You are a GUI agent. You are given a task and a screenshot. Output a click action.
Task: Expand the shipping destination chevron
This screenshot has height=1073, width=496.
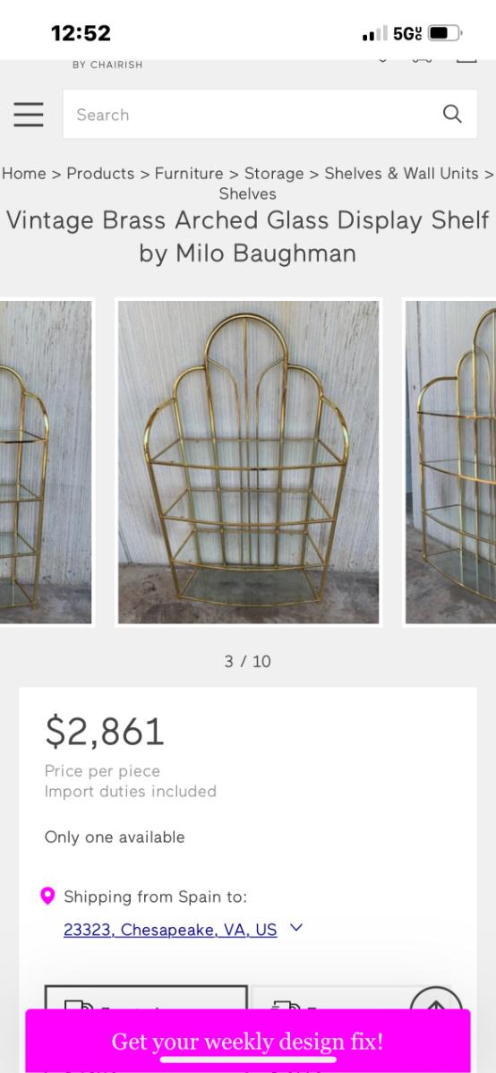[x=296, y=928]
